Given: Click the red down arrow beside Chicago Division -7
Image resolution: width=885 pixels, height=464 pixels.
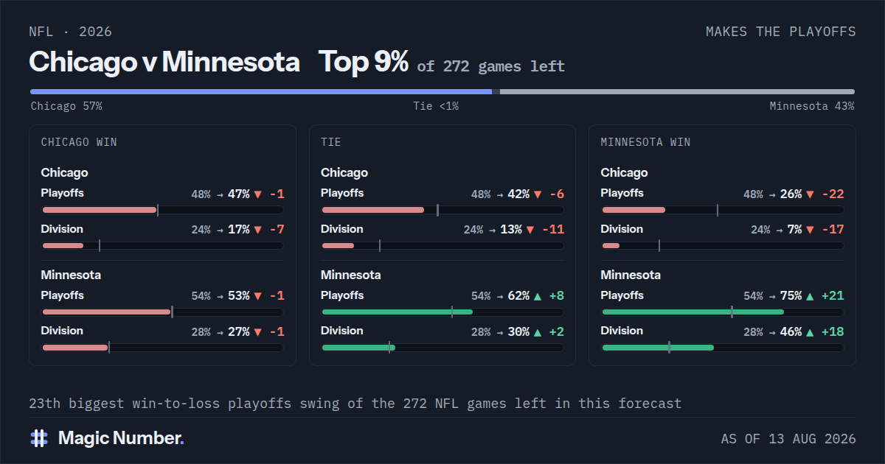Looking at the screenshot, I should [x=258, y=230].
